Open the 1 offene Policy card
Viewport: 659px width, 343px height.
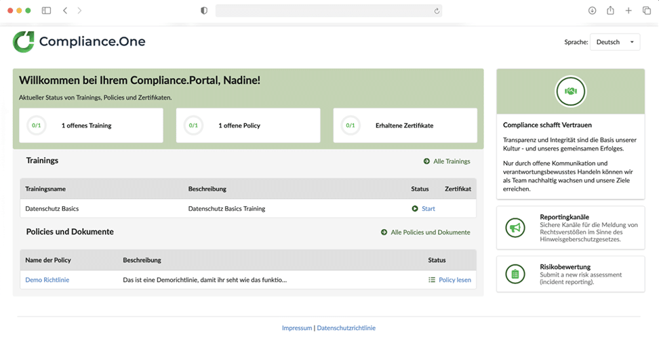(248, 125)
